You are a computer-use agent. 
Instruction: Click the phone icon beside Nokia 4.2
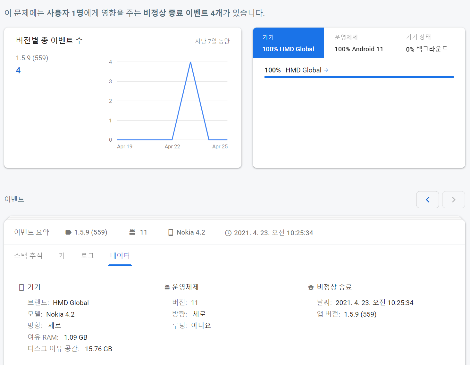click(x=171, y=232)
